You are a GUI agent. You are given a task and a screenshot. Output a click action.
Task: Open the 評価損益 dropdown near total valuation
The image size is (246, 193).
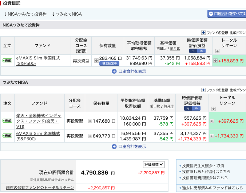pos(154,164)
